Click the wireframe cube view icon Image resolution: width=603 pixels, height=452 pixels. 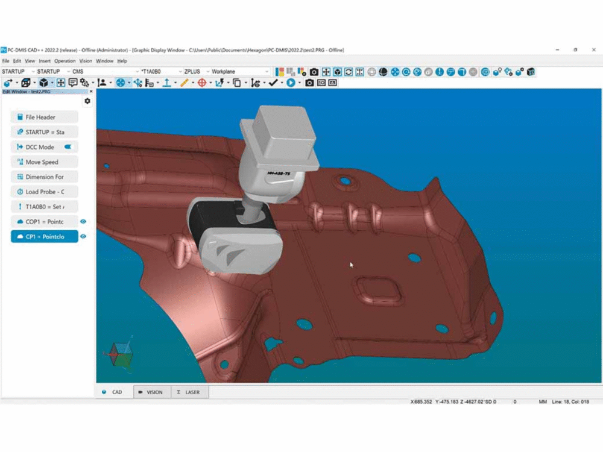pos(26,83)
